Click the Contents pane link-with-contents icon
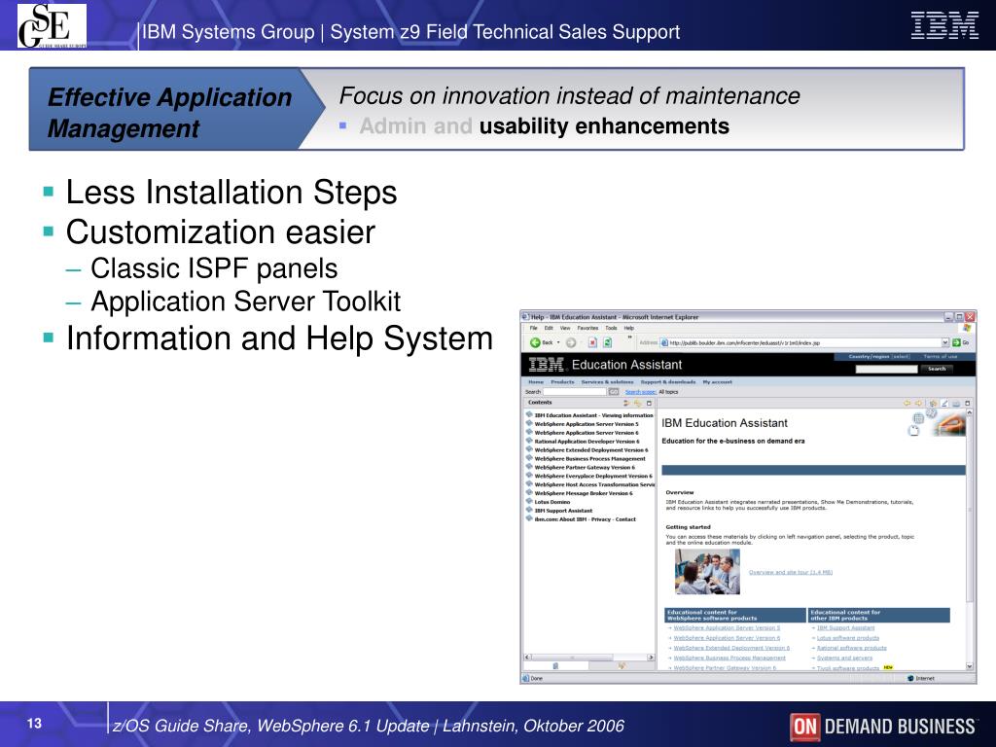 click(638, 403)
